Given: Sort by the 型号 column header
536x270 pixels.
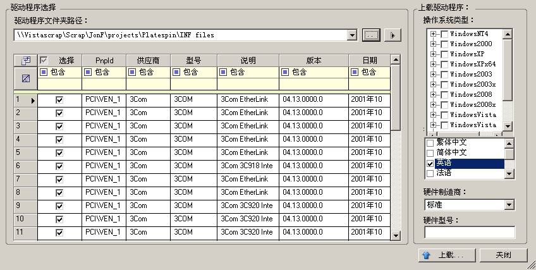Looking at the screenshot, I should 193,61.
